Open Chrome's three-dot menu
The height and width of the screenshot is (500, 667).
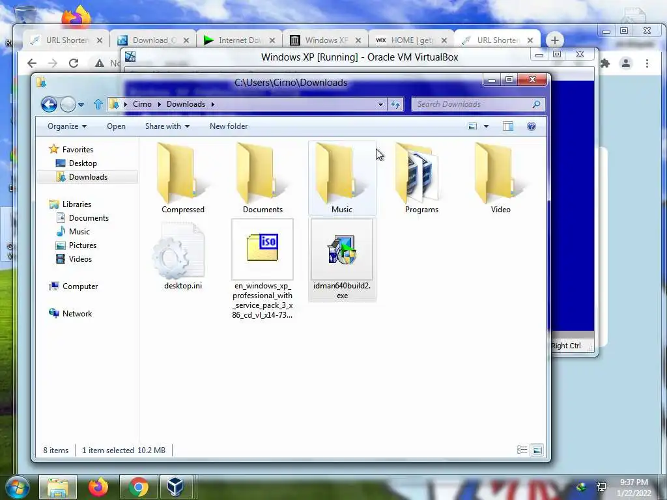[x=647, y=63]
